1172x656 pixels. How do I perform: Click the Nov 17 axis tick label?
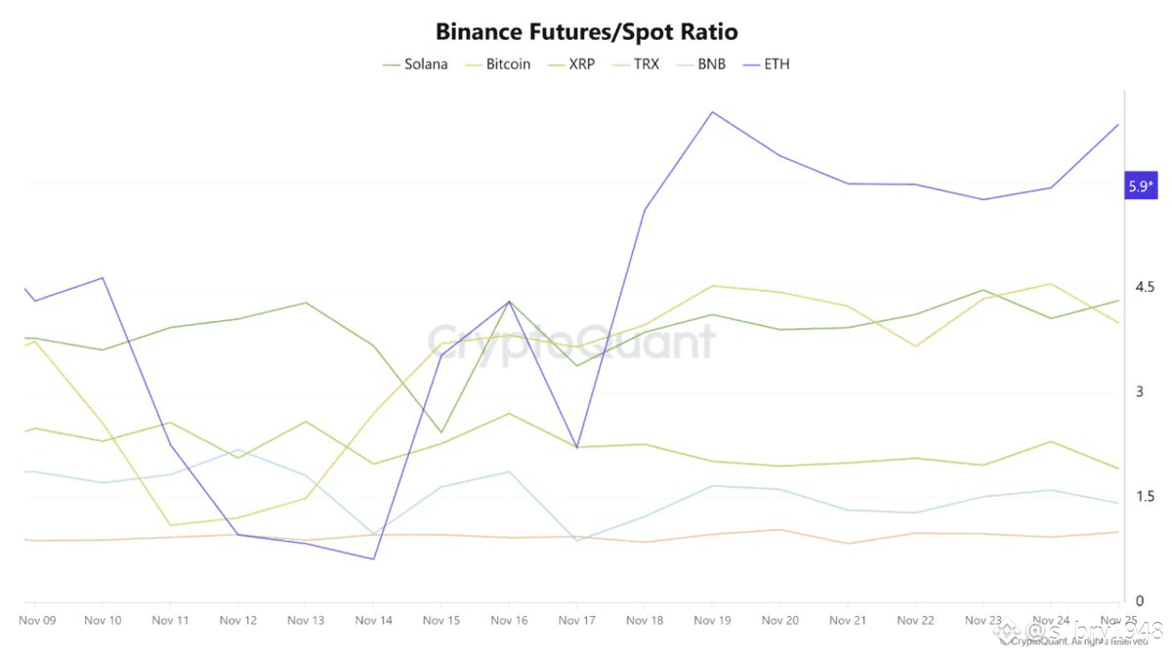pos(577,620)
